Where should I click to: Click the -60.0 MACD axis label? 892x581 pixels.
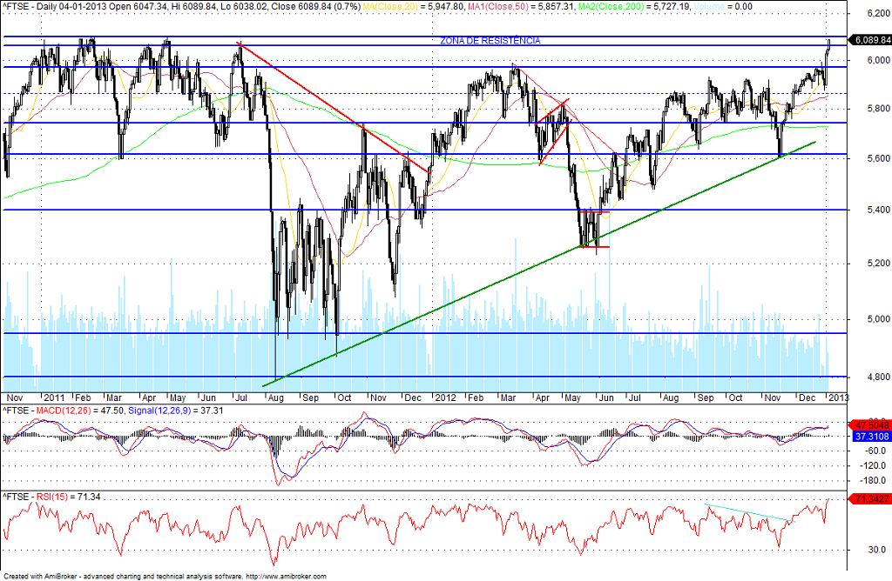[x=875, y=451]
